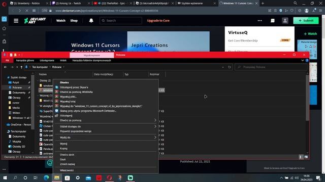This screenshot has height=182, width=325.
Task: Open Microsoft Store on taskbar
Action: pos(68,177)
